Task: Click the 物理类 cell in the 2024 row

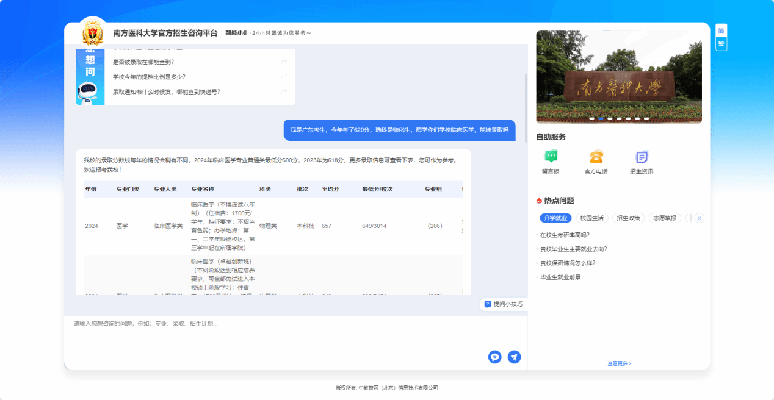Action: click(268, 226)
